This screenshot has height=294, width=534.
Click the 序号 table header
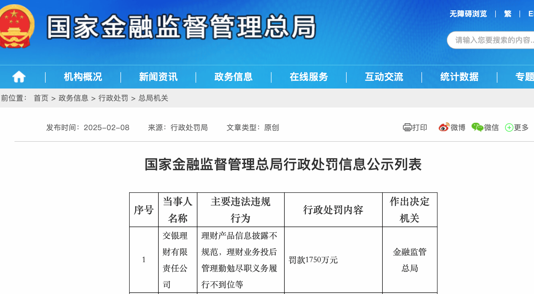(x=144, y=210)
